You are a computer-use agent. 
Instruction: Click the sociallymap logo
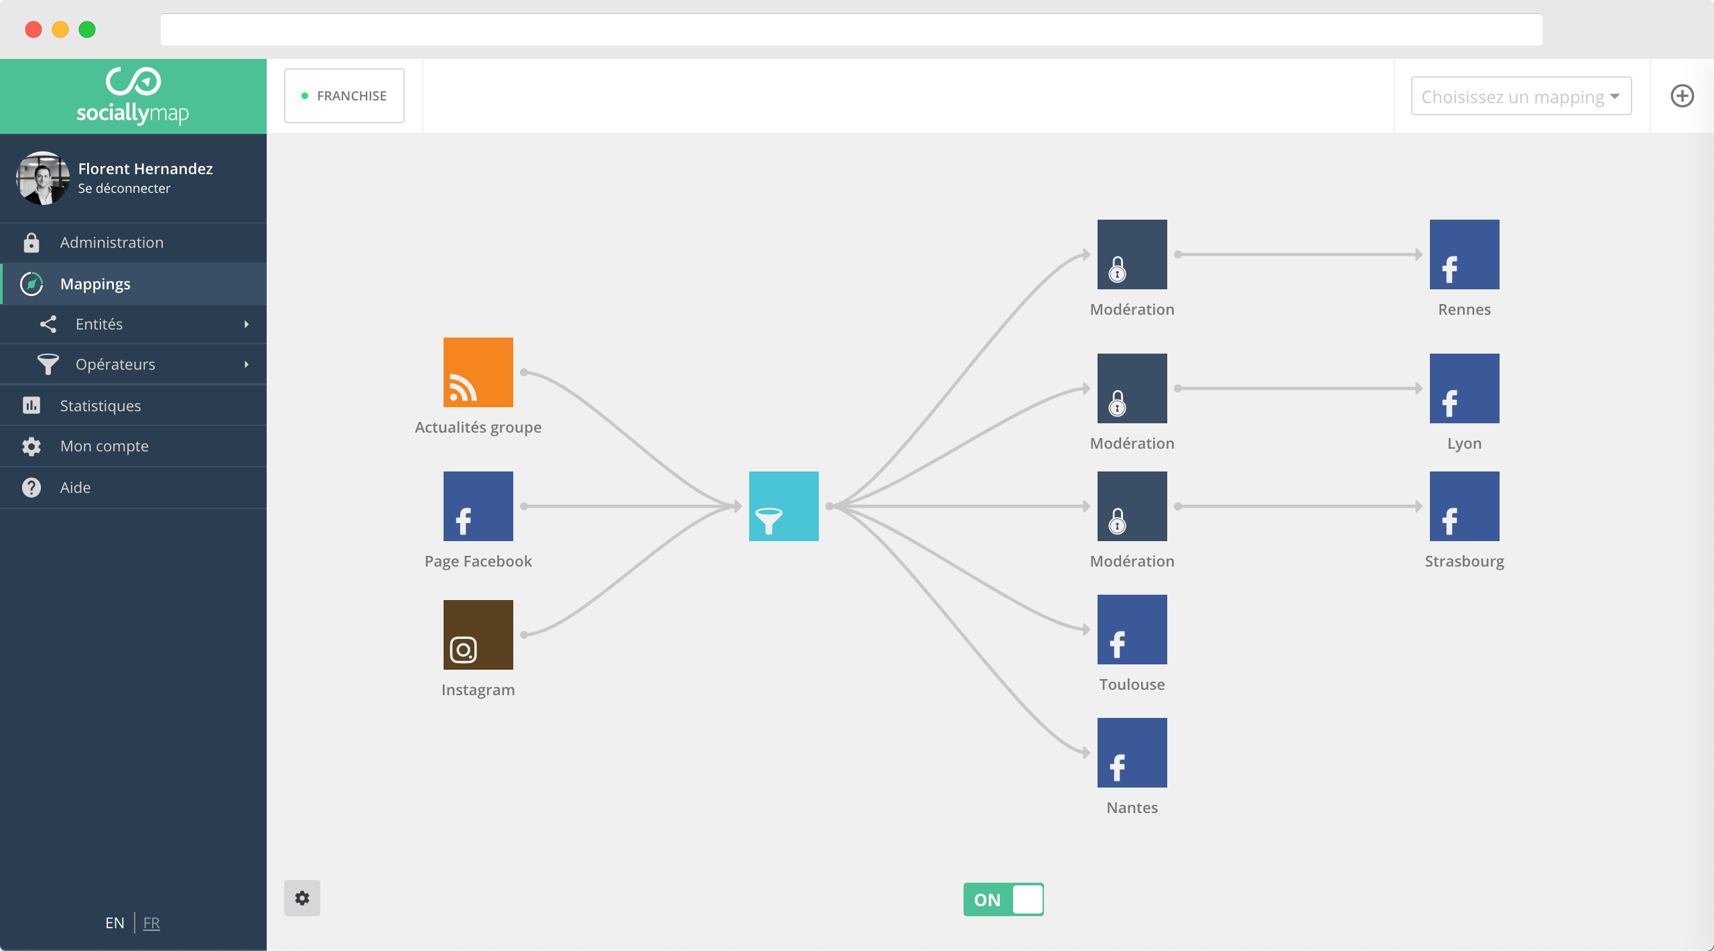point(133,96)
